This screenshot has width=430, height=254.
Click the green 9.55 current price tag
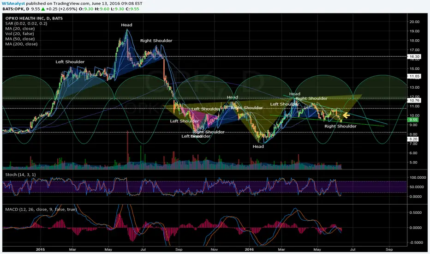(x=413, y=120)
